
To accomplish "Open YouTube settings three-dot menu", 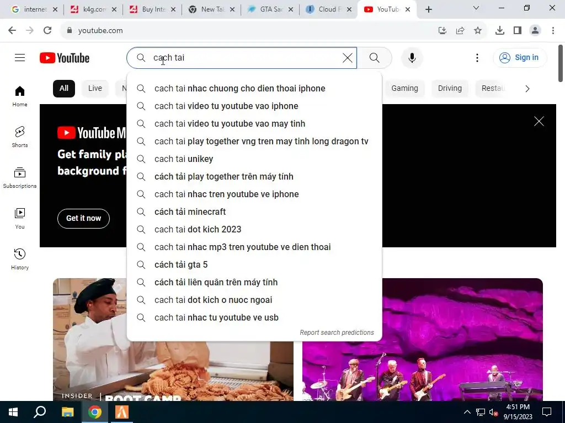I will click(x=477, y=57).
